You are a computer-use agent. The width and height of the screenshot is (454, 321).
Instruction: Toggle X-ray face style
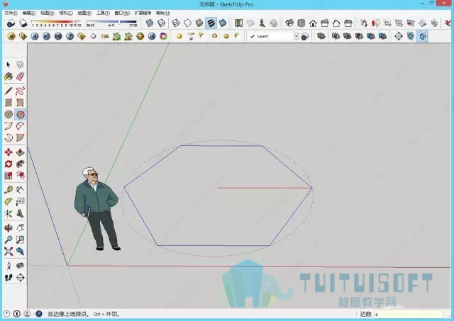pyautogui.click(x=150, y=23)
